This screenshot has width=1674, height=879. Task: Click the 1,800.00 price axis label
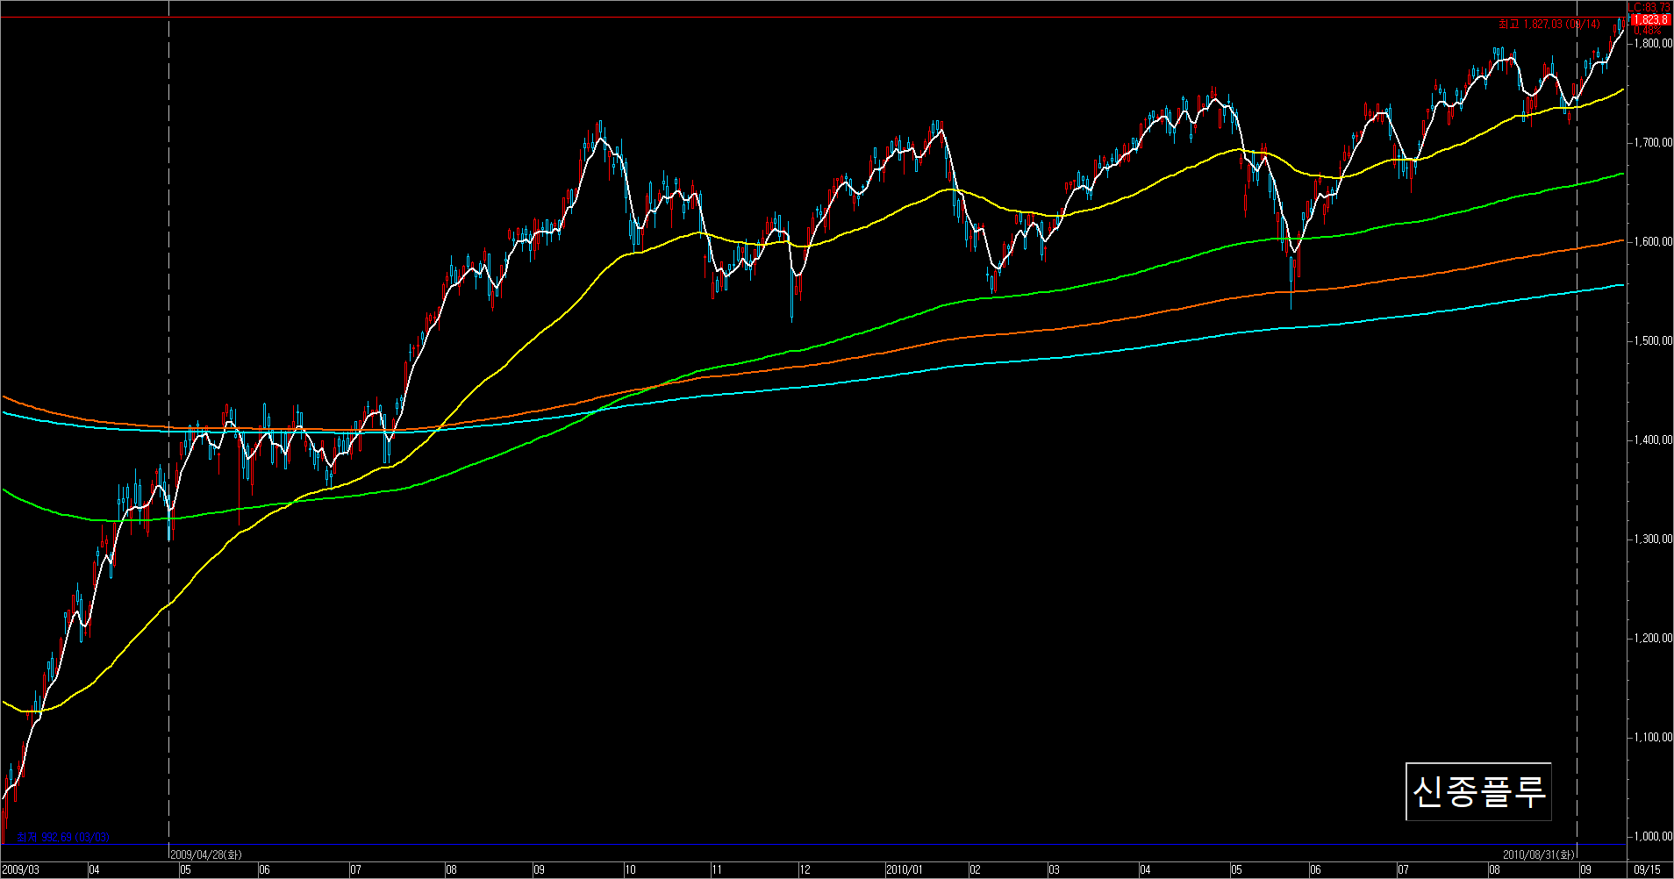[x=1653, y=43]
